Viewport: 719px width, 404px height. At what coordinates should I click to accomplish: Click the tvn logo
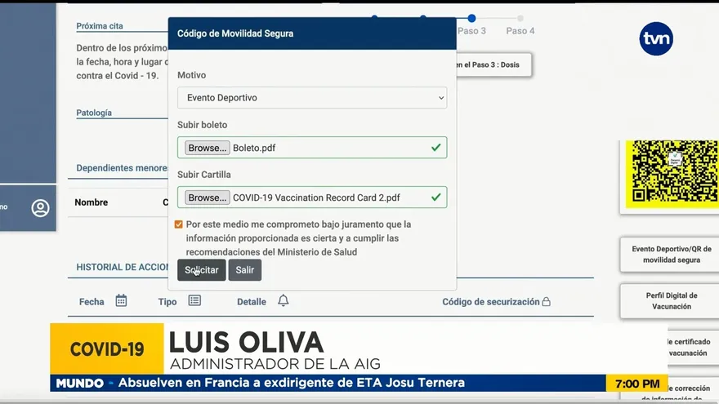point(656,39)
